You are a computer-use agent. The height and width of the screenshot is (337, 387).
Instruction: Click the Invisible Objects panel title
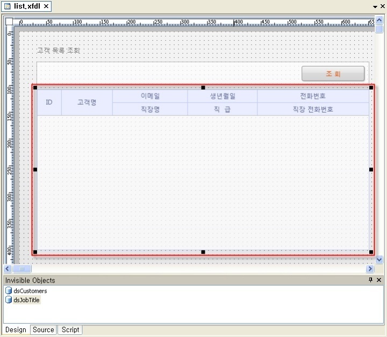(x=30, y=280)
